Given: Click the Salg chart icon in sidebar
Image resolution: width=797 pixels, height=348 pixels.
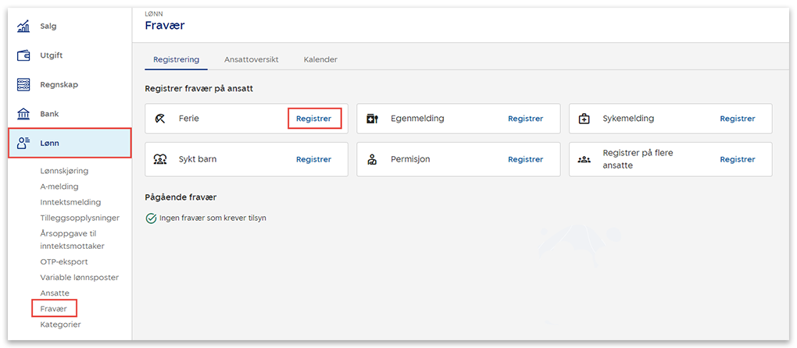Looking at the screenshot, I should pyautogui.click(x=23, y=27).
